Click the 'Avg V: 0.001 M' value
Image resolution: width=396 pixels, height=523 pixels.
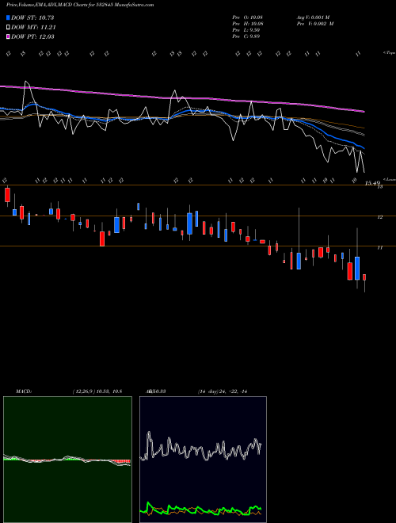click(313, 17)
